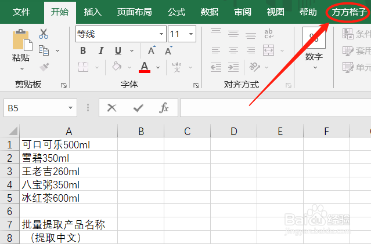The image size is (371, 244).
Task: Align text to vertical middle
Action: (233, 34)
